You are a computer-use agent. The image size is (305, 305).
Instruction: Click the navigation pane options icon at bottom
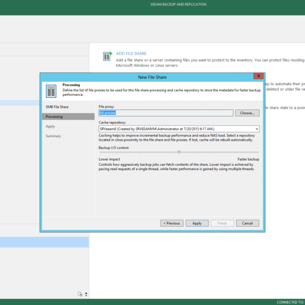[80, 294]
